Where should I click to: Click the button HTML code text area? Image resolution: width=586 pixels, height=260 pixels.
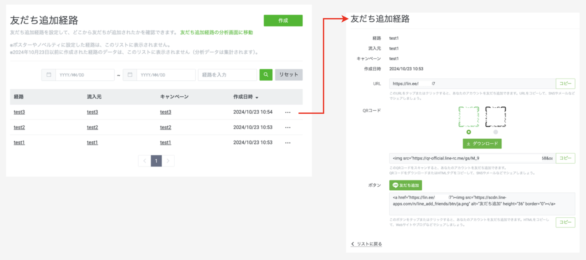(x=482, y=204)
